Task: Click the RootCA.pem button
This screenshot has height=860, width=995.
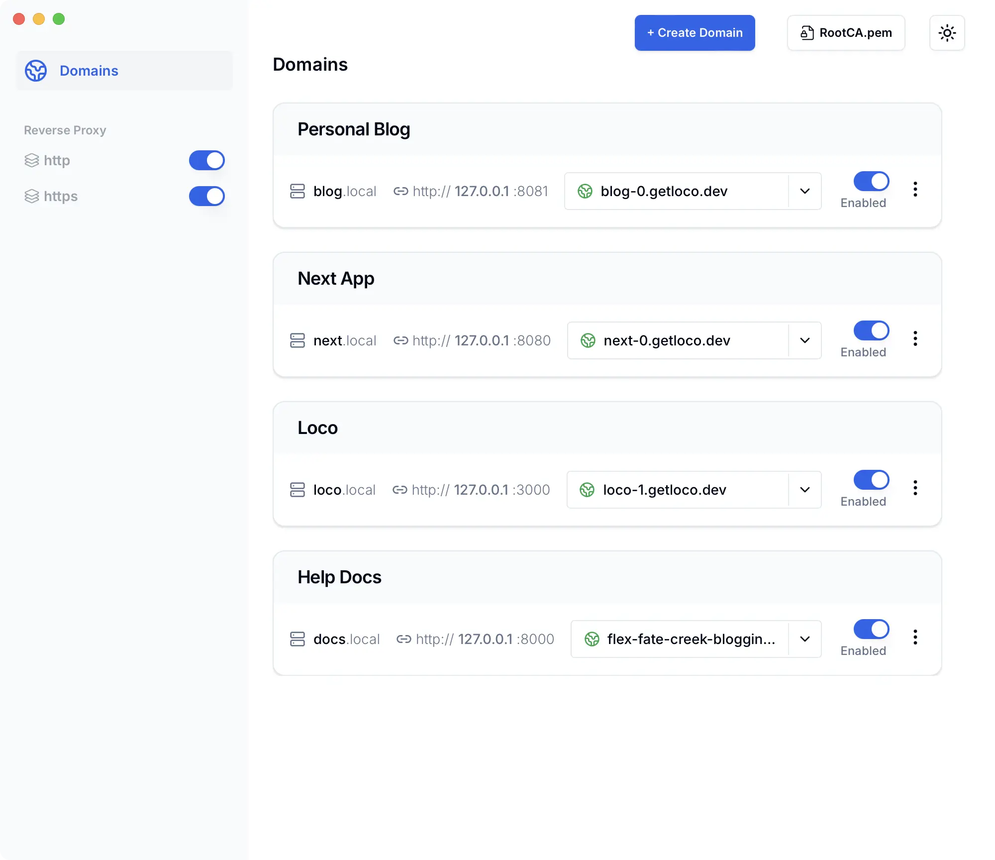Action: tap(846, 32)
